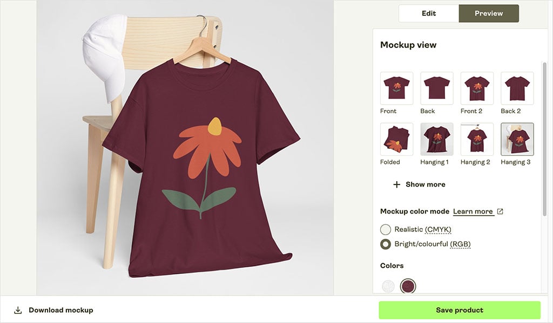The width and height of the screenshot is (553, 323).
Task: Switch to the Edit tab
Action: click(429, 13)
